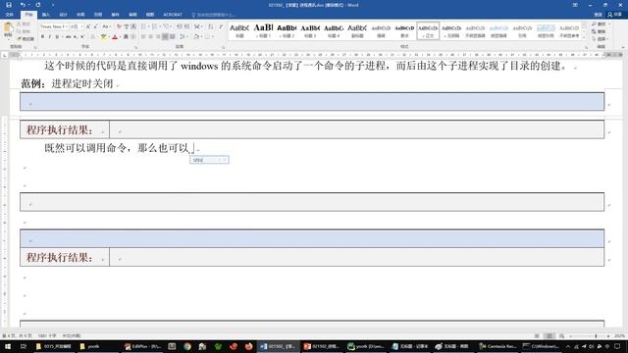Toggle show paragraph marks
The height and width of the screenshot is (353, 628).
click(x=221, y=26)
